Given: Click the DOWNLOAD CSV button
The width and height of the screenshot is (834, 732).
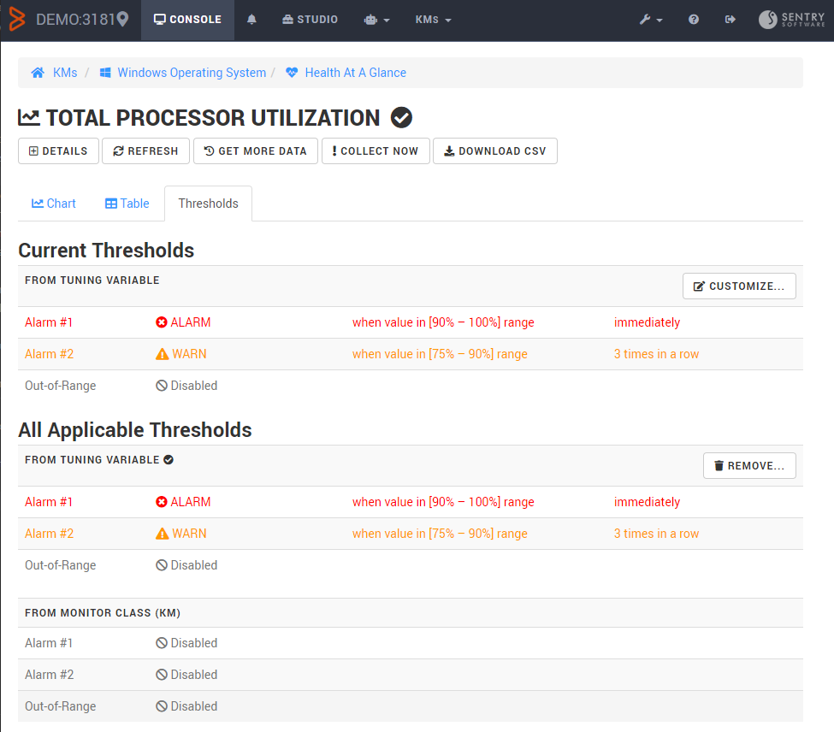Looking at the screenshot, I should 494,151.
